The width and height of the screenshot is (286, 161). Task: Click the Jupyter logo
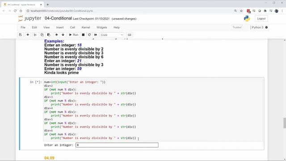click(30, 18)
